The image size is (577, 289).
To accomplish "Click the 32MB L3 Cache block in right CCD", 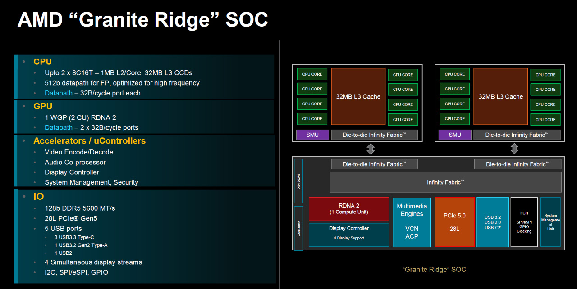I will (501, 97).
